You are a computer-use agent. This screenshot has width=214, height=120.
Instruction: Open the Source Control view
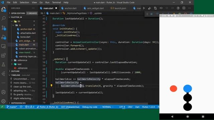pos(3,28)
